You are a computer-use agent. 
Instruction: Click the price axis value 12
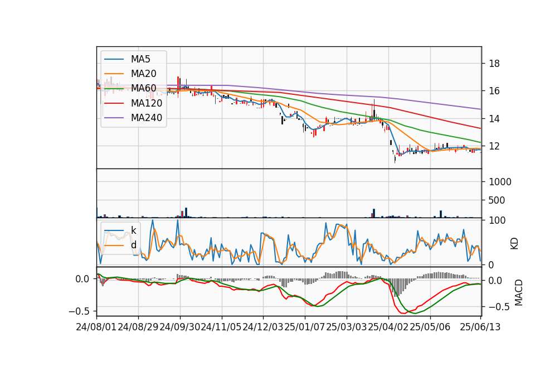coord(494,146)
